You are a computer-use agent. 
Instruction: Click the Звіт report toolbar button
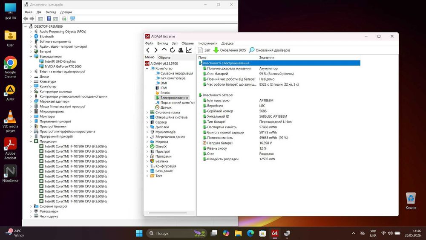[204, 50]
